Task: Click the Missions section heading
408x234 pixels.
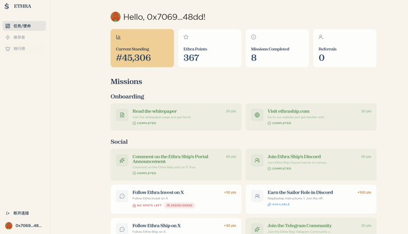Action: coord(126,81)
